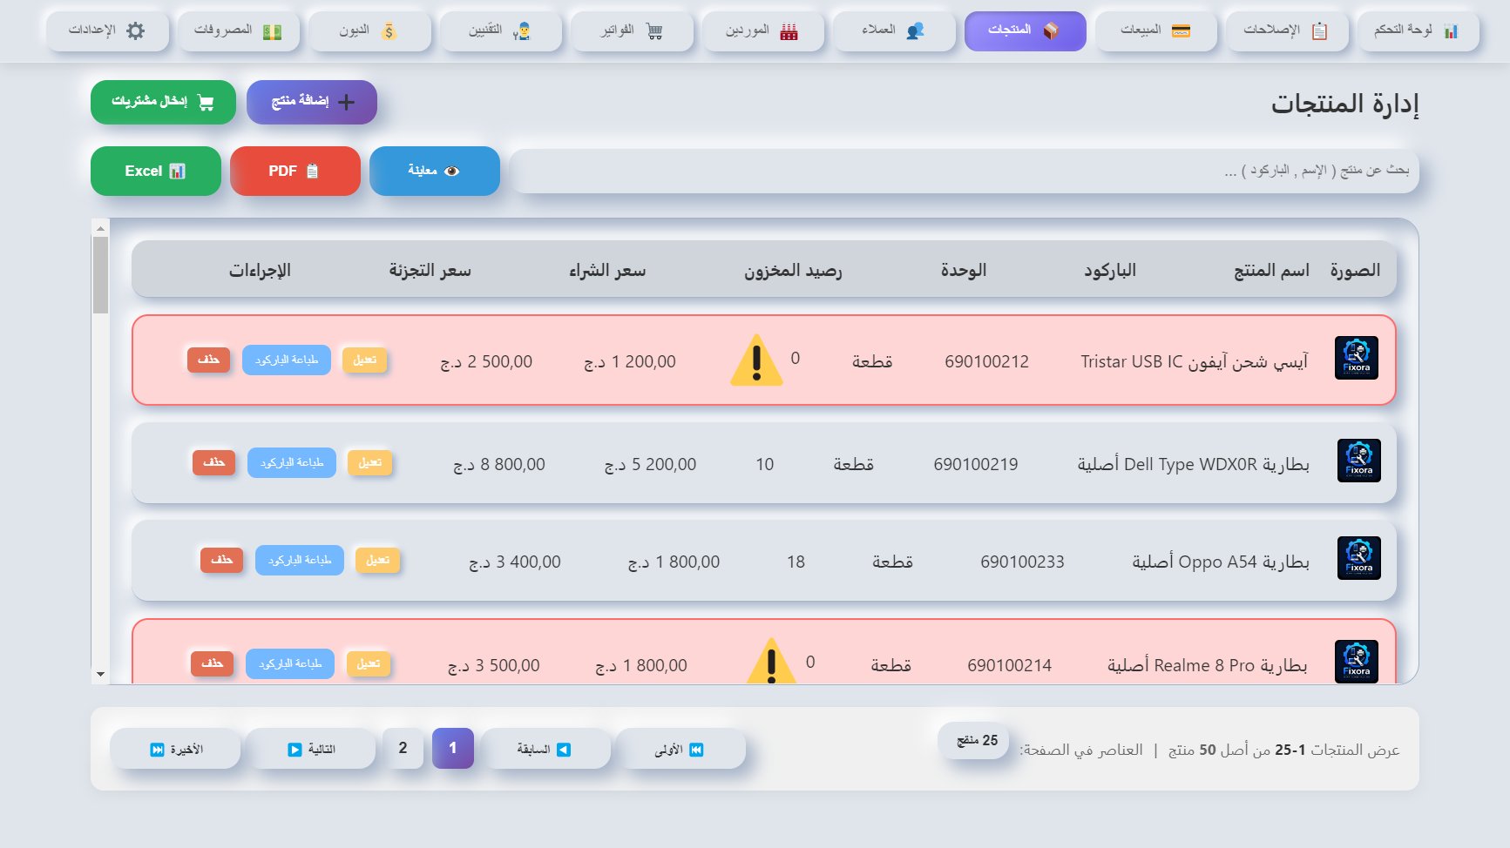
Task: Open the التقنيين technicians tab
Action: tap(500, 31)
